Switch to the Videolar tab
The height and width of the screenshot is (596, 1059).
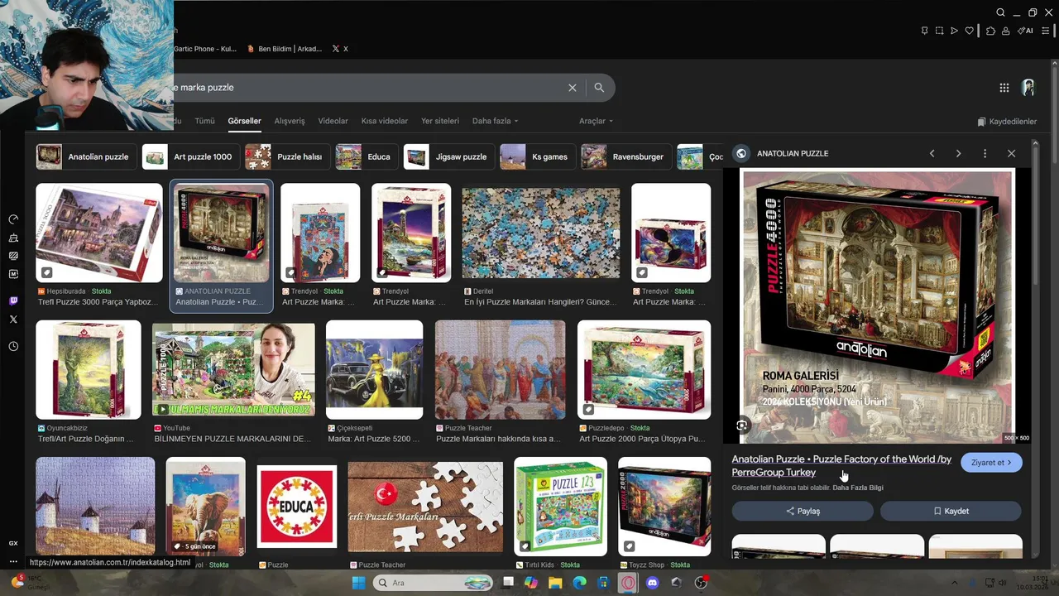click(x=333, y=121)
